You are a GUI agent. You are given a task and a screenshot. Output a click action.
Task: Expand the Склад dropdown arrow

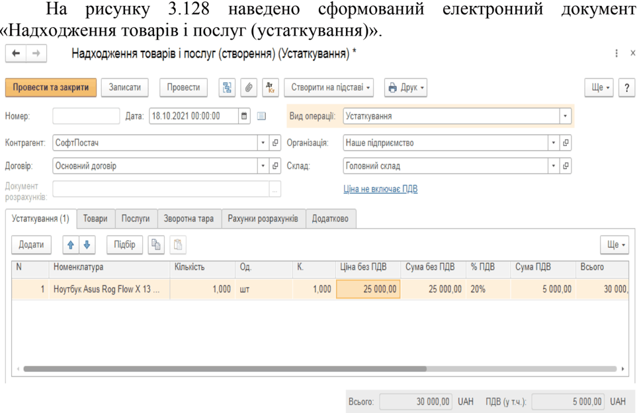(553, 166)
